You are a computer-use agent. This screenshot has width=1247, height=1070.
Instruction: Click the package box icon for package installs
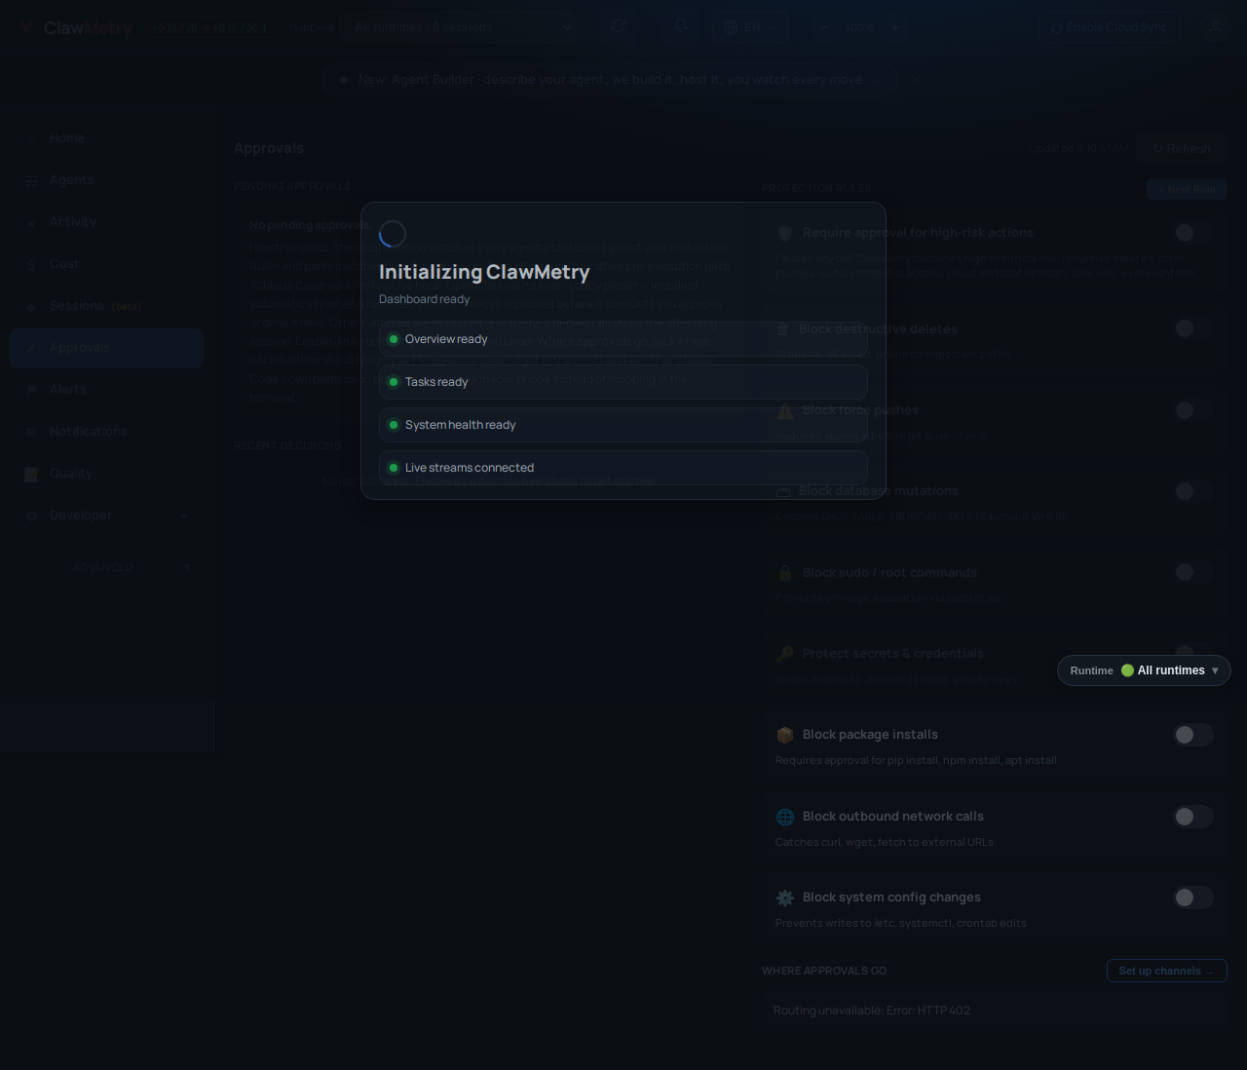(x=785, y=735)
